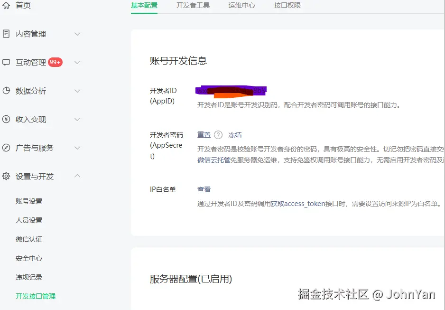Open 违规记录 submenu item
The width and height of the screenshot is (445, 310).
click(x=29, y=277)
